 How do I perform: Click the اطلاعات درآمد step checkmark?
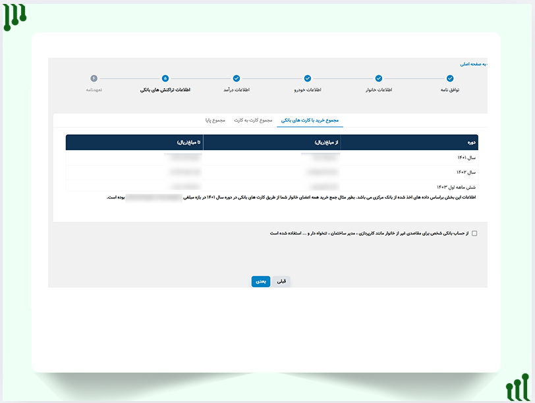click(x=237, y=78)
